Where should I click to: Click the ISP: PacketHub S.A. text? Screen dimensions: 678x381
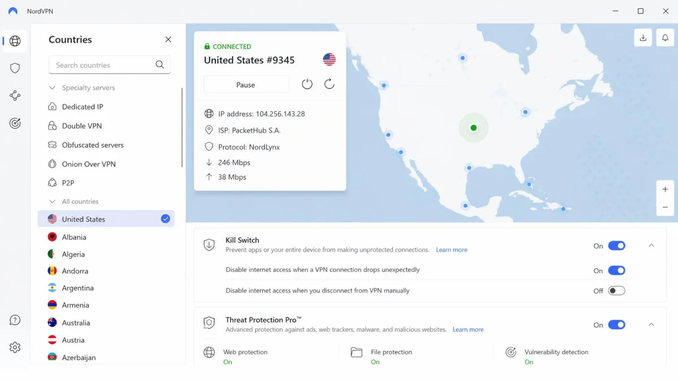click(249, 130)
